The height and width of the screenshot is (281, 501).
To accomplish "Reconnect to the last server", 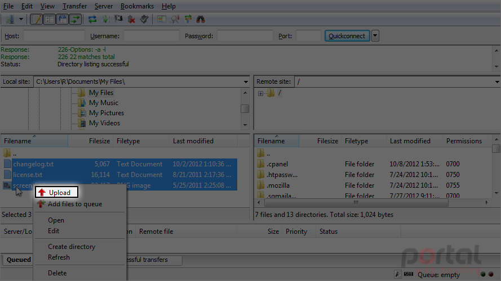I will coord(144,20).
